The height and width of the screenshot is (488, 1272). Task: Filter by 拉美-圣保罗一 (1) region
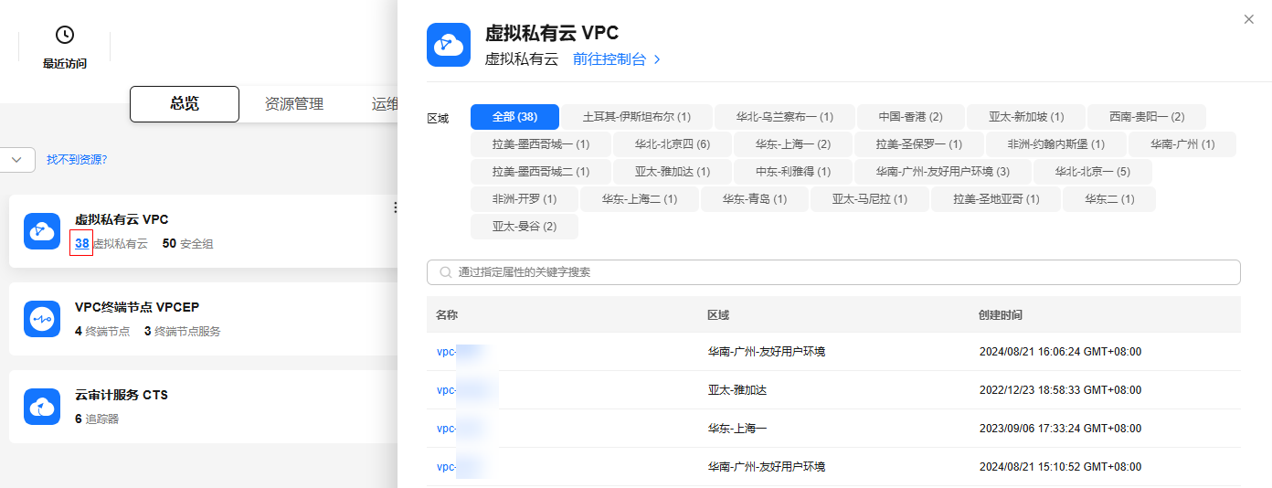tap(919, 144)
